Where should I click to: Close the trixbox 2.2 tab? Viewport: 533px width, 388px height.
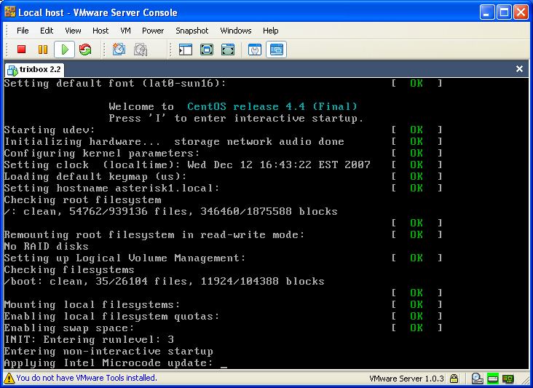(519, 69)
